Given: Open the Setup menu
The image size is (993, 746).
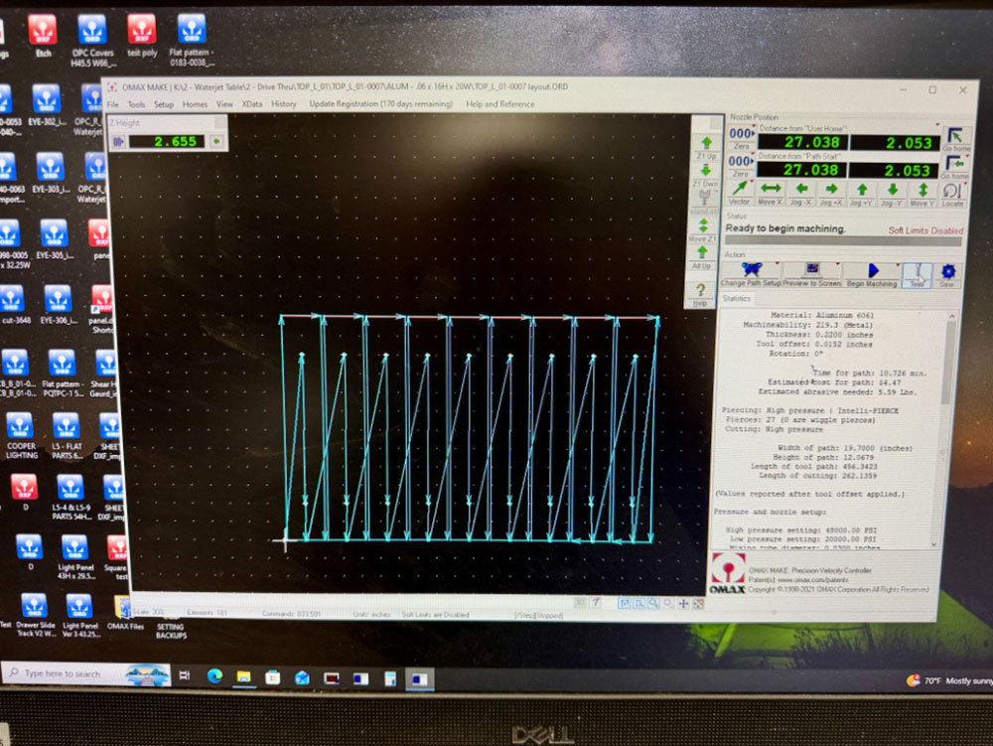Looking at the screenshot, I should (164, 104).
